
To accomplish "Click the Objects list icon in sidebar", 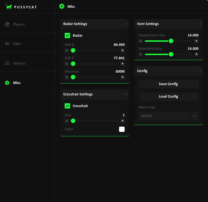I will pyautogui.click(x=7, y=63).
